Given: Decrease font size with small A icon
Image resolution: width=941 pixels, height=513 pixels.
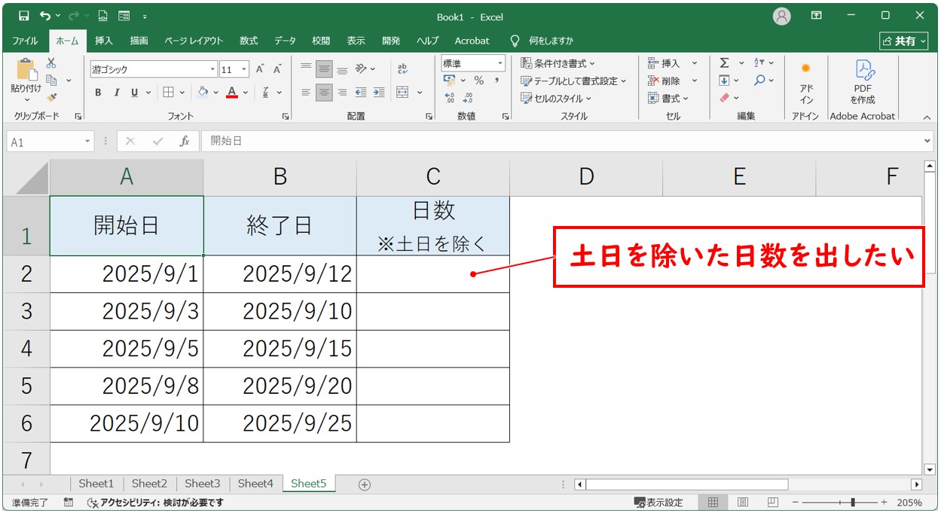Looking at the screenshot, I should tap(277, 69).
